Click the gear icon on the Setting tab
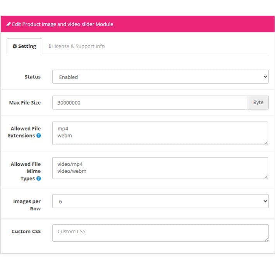The width and height of the screenshot is (275, 275). pyautogui.click(x=15, y=46)
